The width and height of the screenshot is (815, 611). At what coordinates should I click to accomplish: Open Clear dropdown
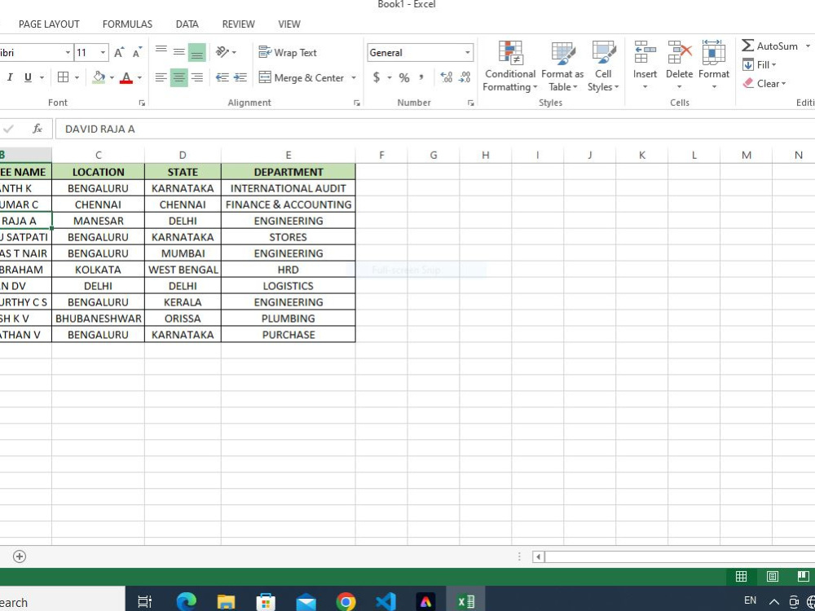tap(764, 83)
